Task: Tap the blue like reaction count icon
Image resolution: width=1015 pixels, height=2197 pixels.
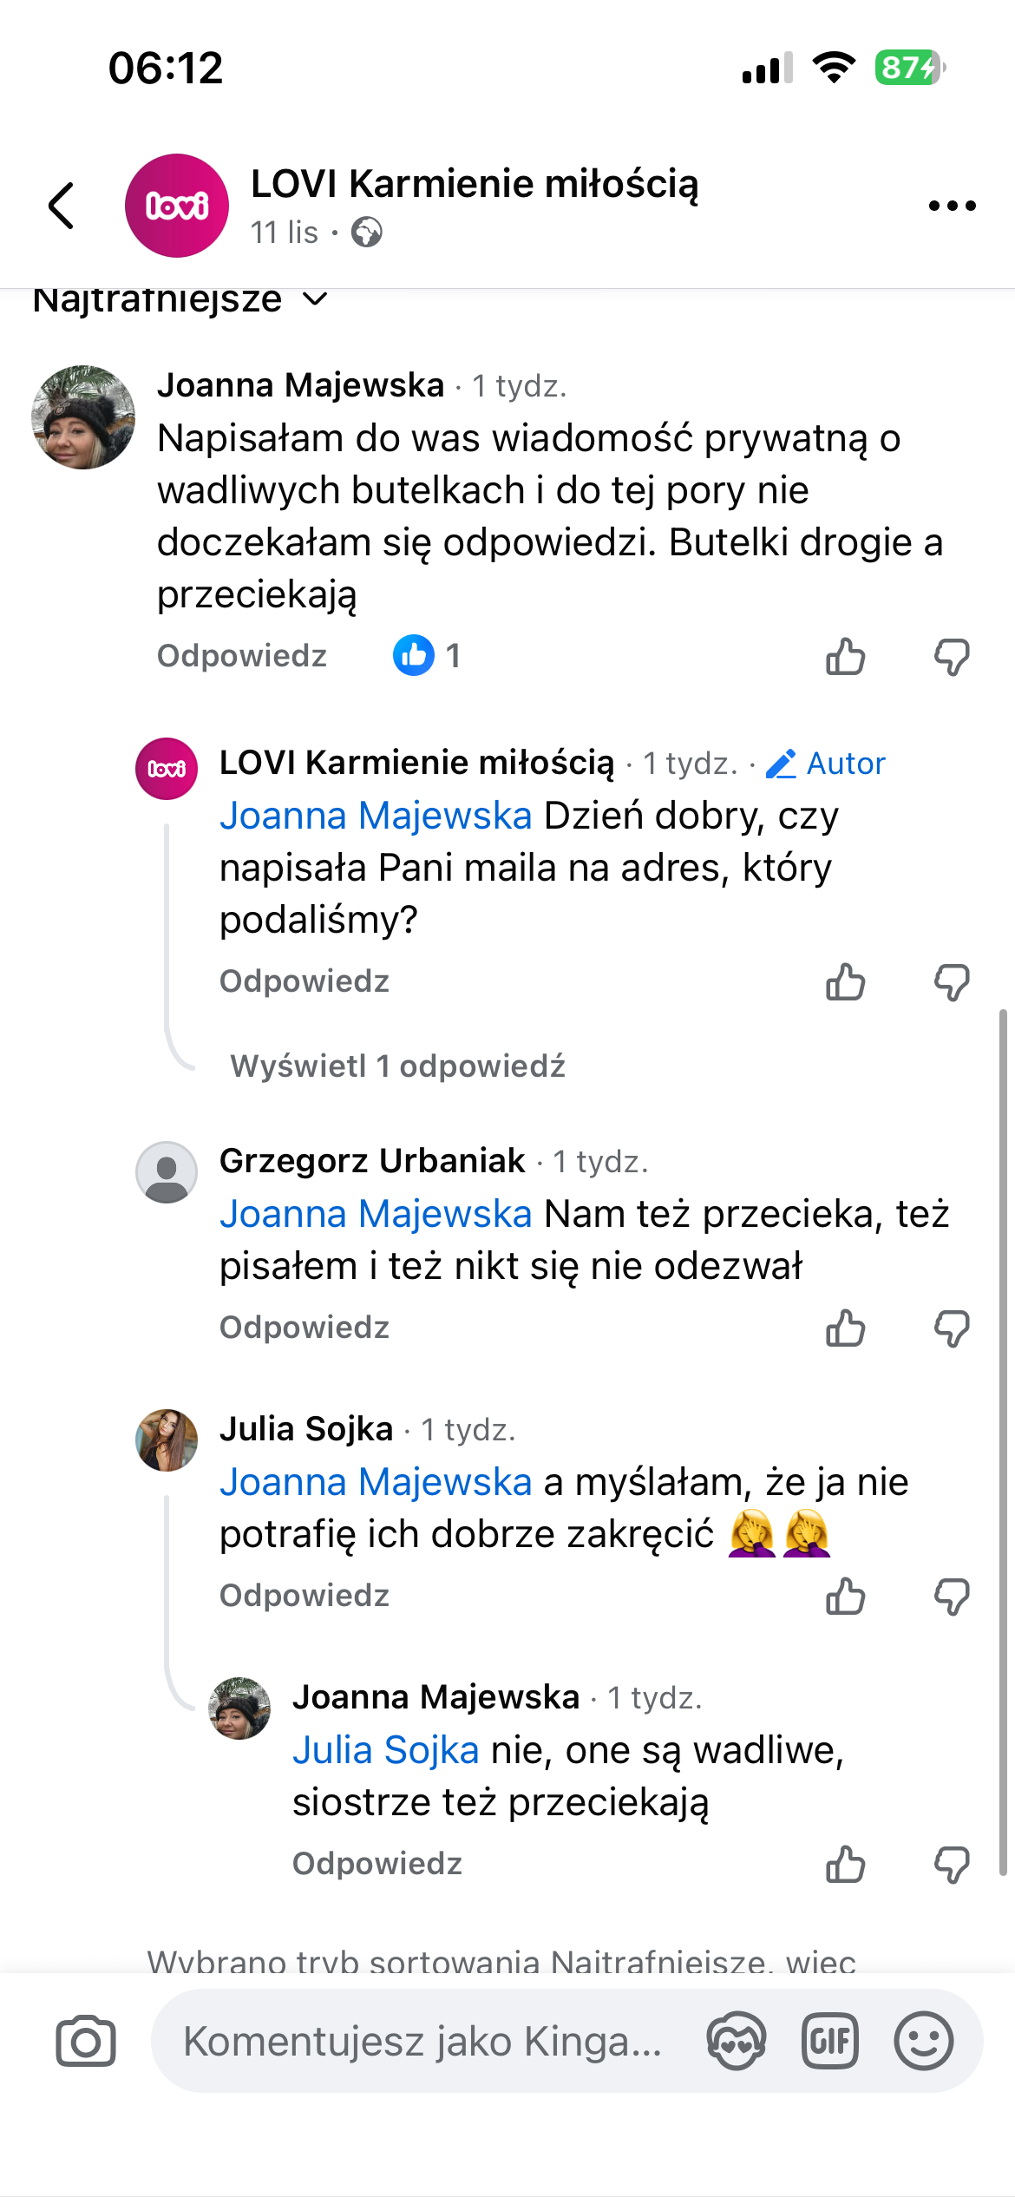Action: (x=414, y=655)
